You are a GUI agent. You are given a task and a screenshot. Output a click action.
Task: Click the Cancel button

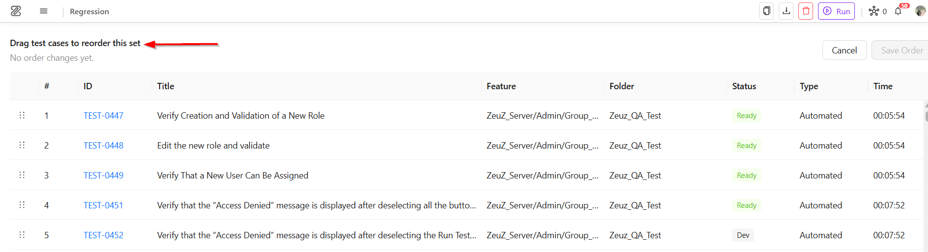click(x=844, y=50)
